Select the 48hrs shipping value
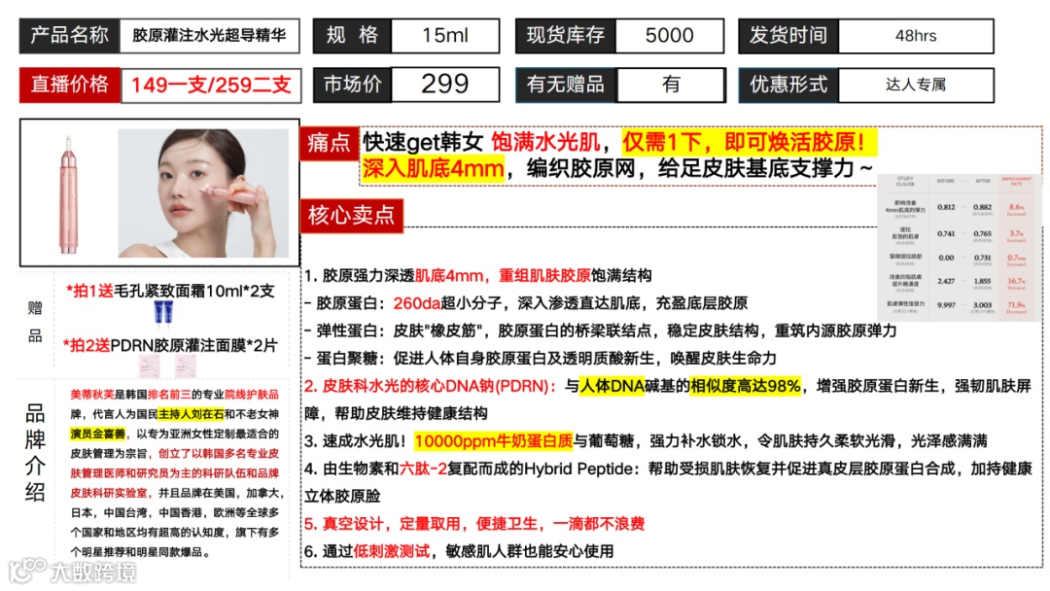 916,35
